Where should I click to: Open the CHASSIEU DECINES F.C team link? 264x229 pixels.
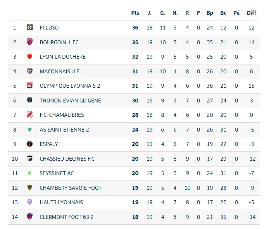67,159
